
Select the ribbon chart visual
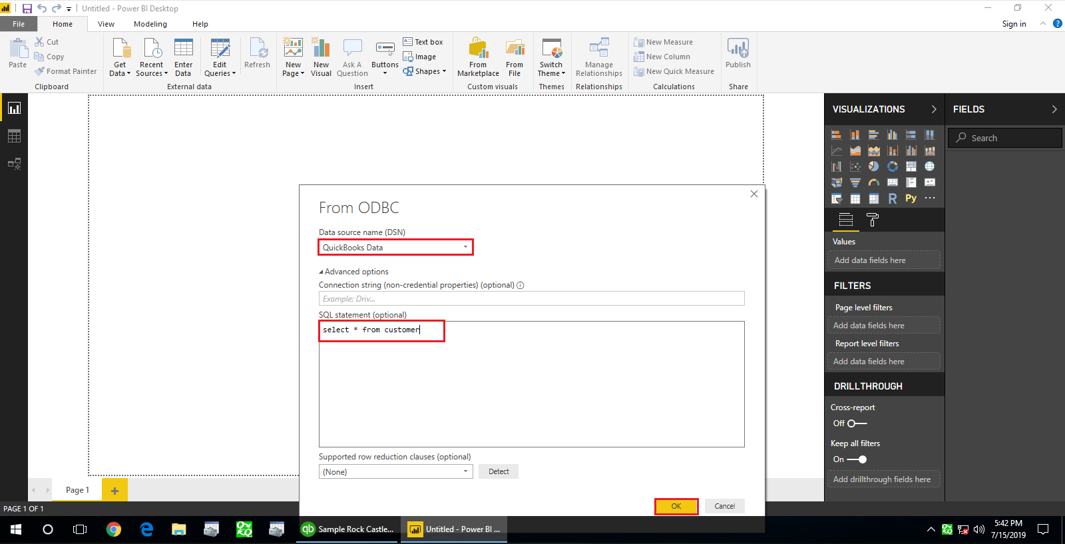click(930, 150)
